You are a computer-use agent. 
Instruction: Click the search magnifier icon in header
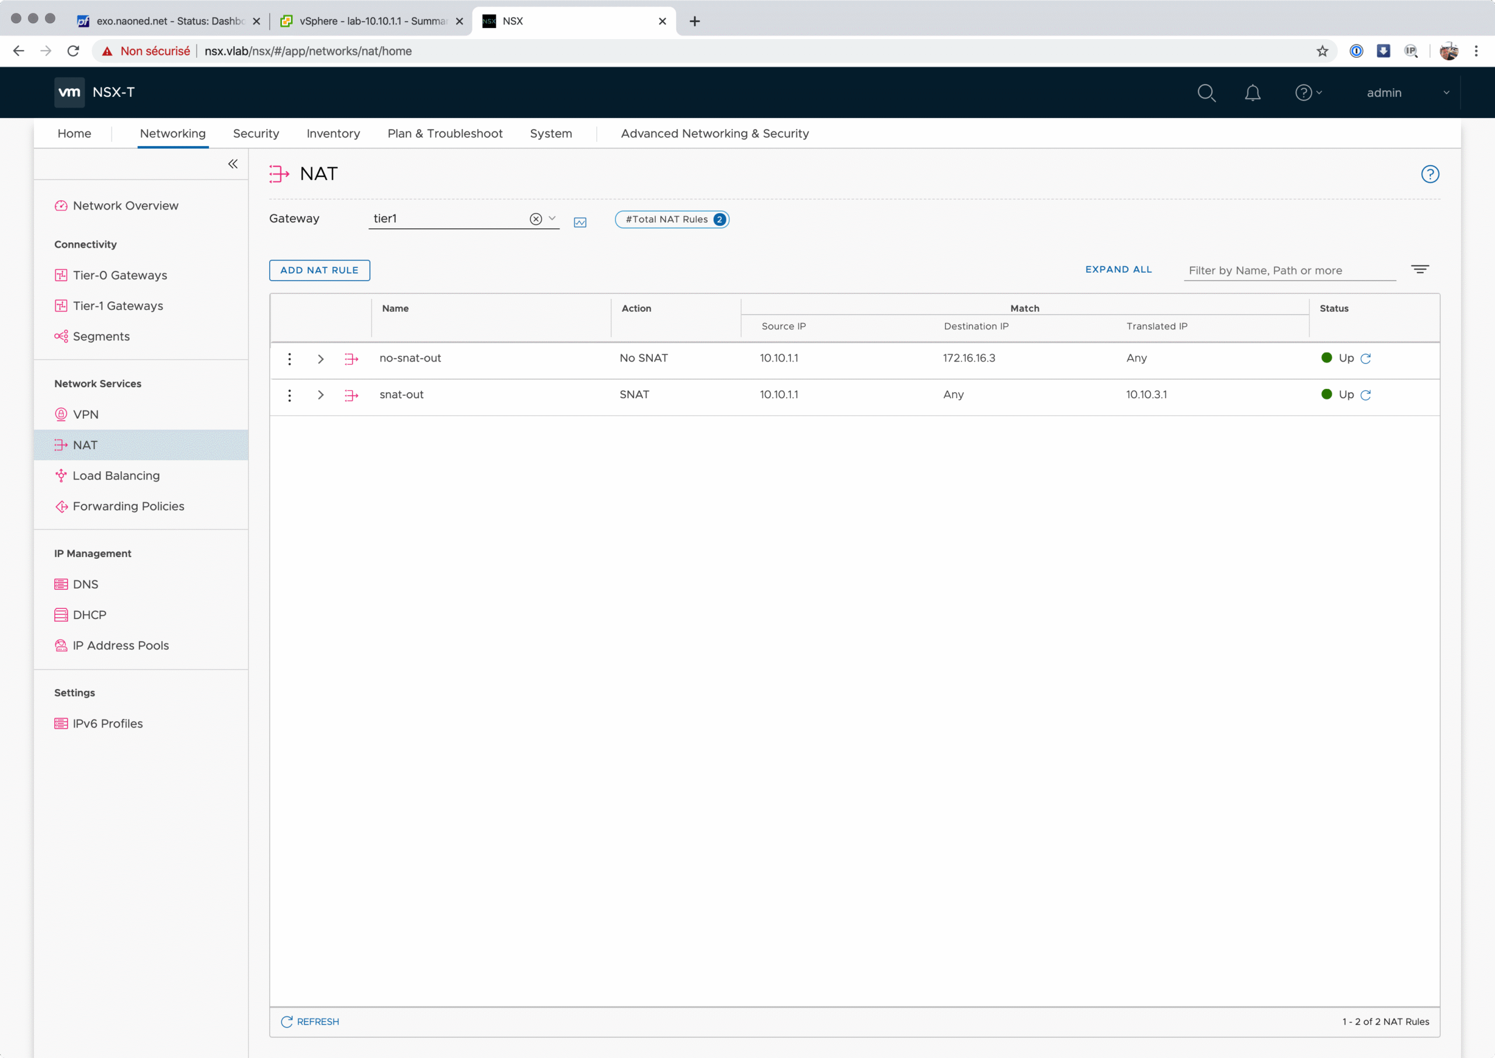1206,92
